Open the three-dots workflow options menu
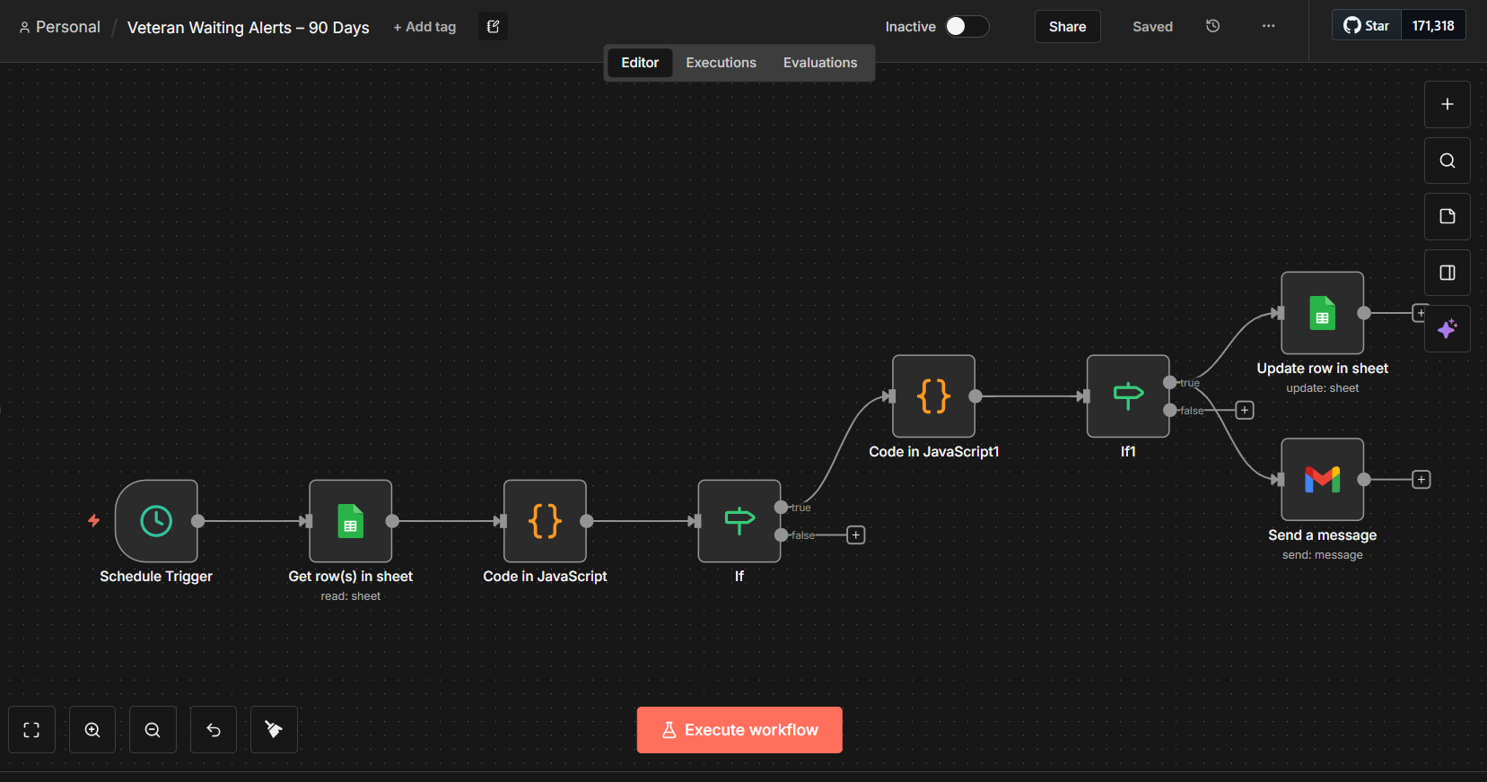This screenshot has height=782, width=1487. pyautogui.click(x=1268, y=27)
